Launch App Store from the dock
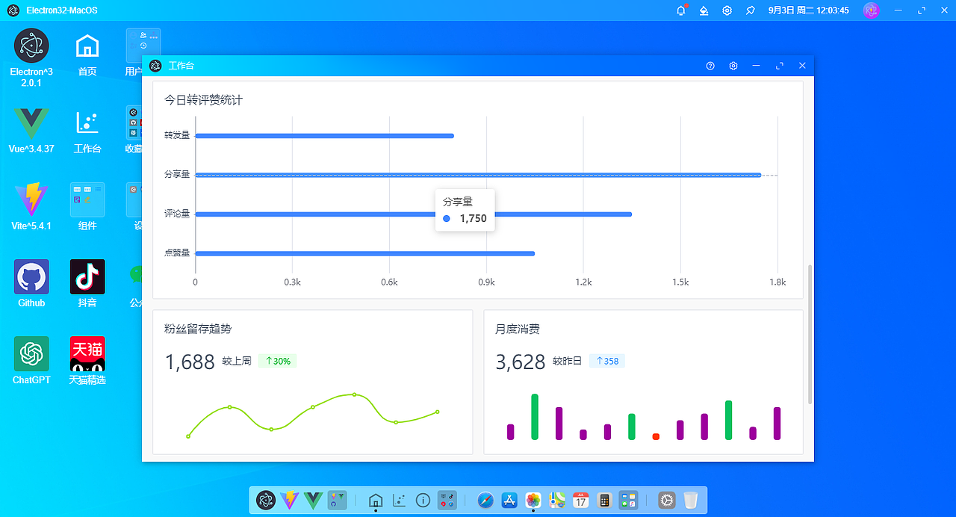 pos(509,500)
